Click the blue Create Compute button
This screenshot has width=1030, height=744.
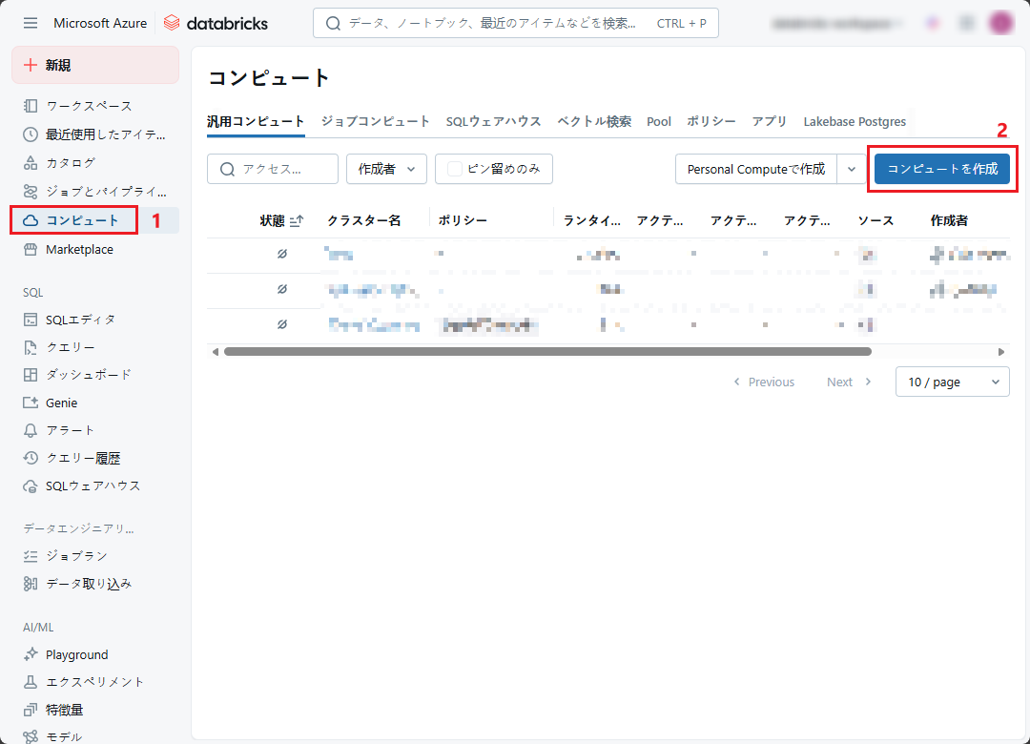point(941,169)
